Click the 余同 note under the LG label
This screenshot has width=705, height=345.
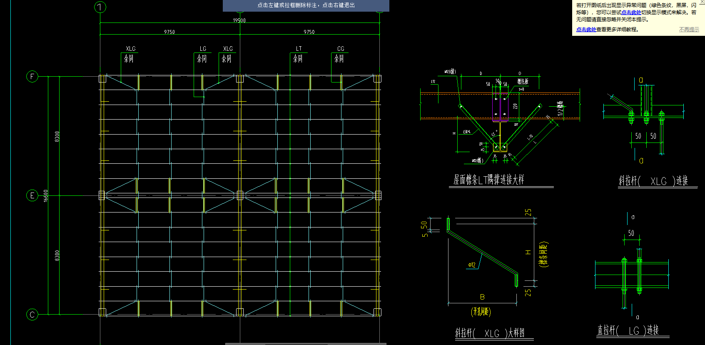tap(202, 59)
